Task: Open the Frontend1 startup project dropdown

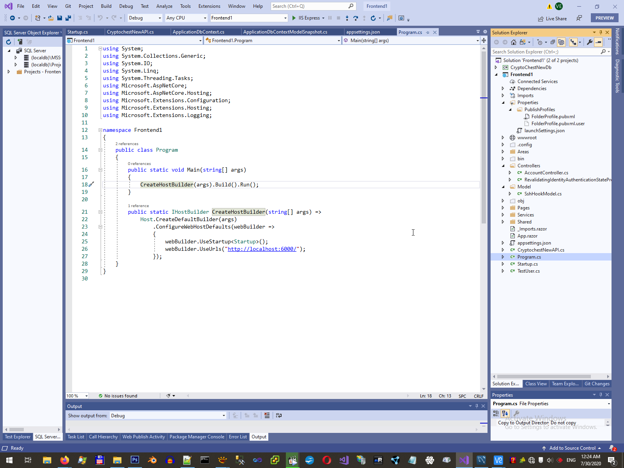Action: [249, 18]
